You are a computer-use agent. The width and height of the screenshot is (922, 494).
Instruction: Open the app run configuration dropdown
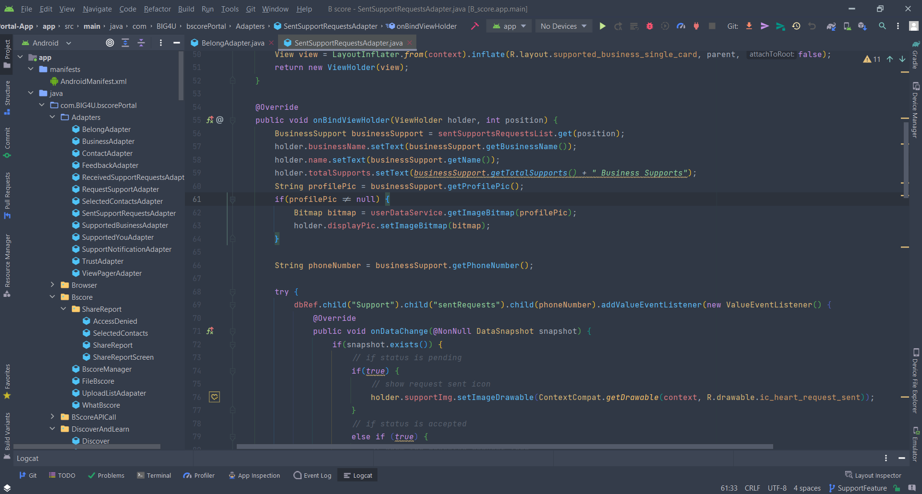[509, 26]
